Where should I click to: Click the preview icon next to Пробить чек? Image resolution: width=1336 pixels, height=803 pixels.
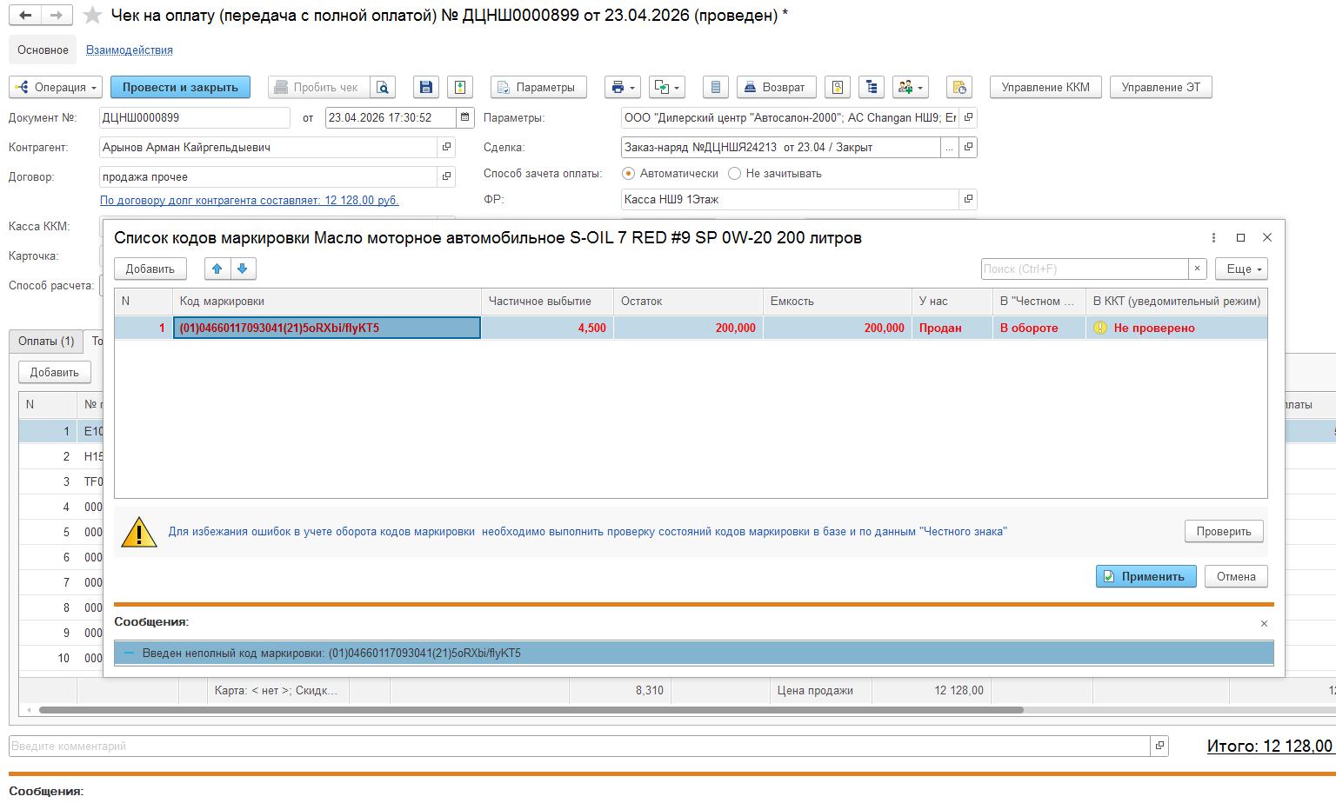coord(383,87)
